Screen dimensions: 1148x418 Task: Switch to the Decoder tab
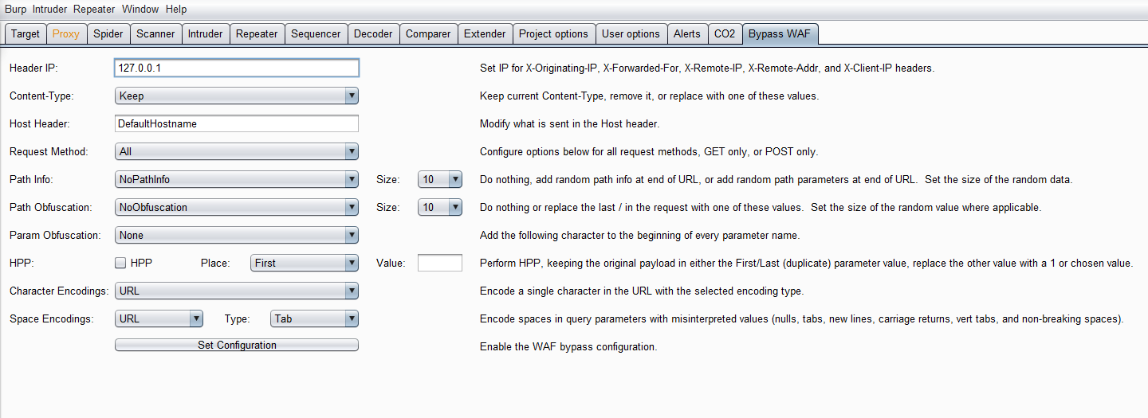point(373,33)
